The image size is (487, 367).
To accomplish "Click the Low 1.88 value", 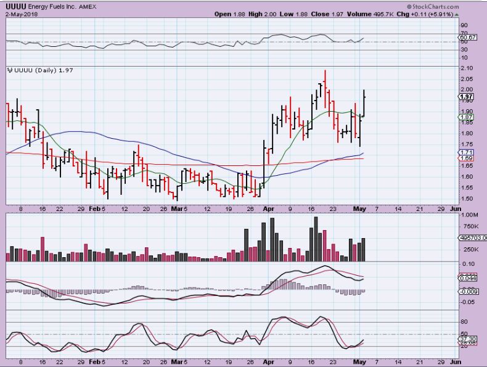I will pyautogui.click(x=293, y=14).
